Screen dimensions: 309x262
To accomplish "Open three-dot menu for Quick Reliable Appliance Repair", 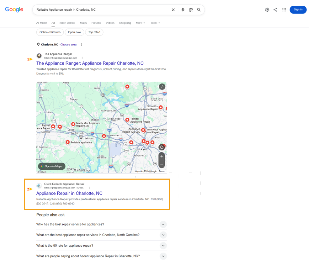I will coord(89,188).
